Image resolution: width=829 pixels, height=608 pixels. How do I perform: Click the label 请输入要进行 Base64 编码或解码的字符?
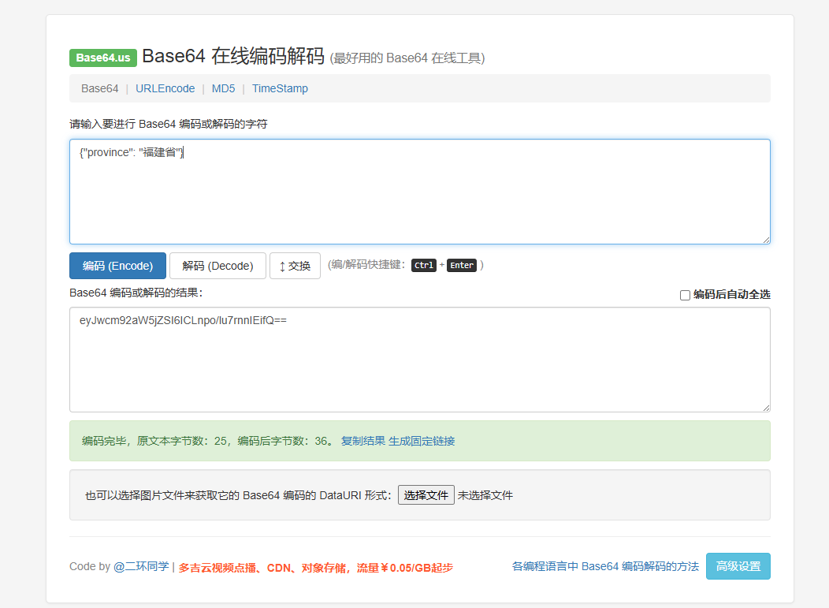tap(168, 124)
